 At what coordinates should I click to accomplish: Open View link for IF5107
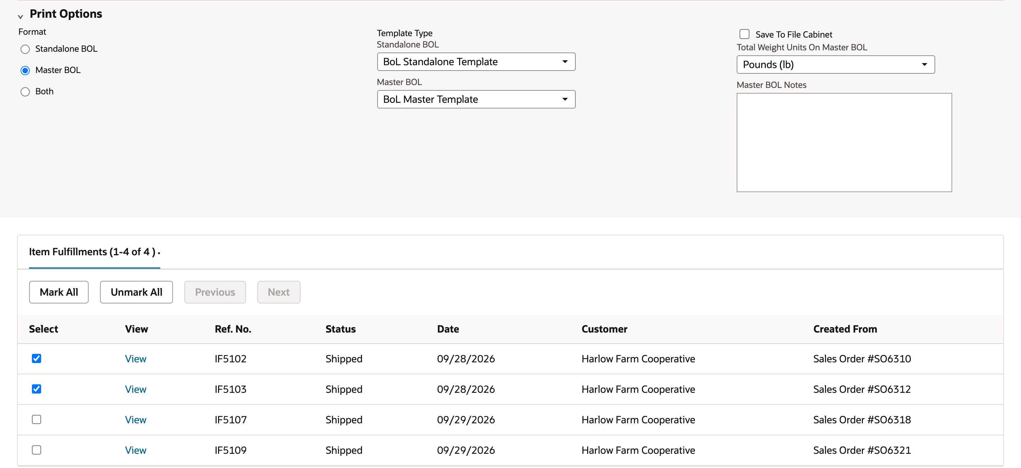(x=135, y=420)
